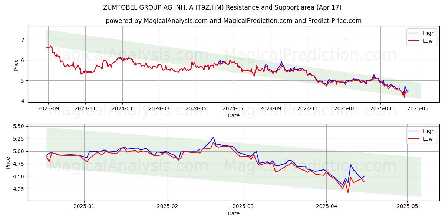
Task: Click the '4.25' y-axis tick in the bottom chart
Action: pyautogui.click(x=19, y=189)
